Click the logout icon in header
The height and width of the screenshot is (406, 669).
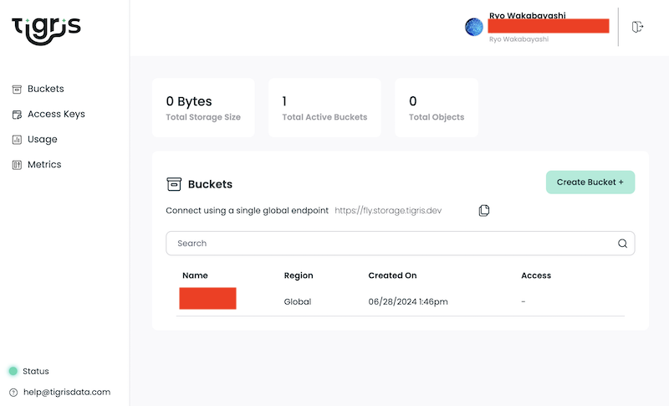tap(637, 27)
